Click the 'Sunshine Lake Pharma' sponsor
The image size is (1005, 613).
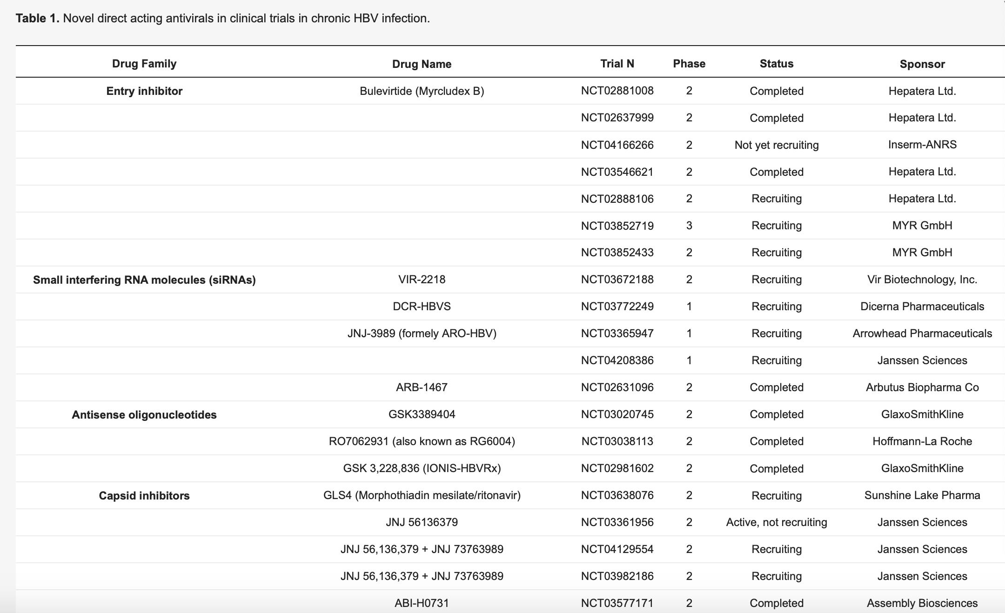[x=922, y=495]
